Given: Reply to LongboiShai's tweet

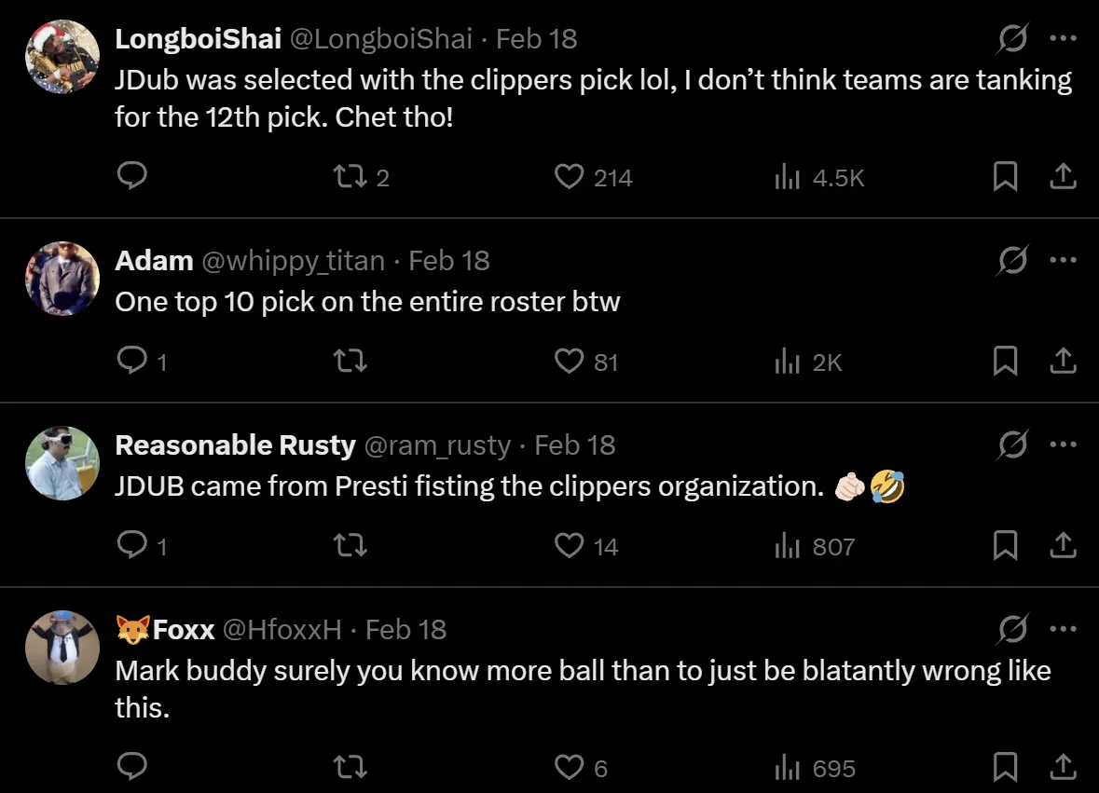Looking at the screenshot, I should pyautogui.click(x=132, y=176).
